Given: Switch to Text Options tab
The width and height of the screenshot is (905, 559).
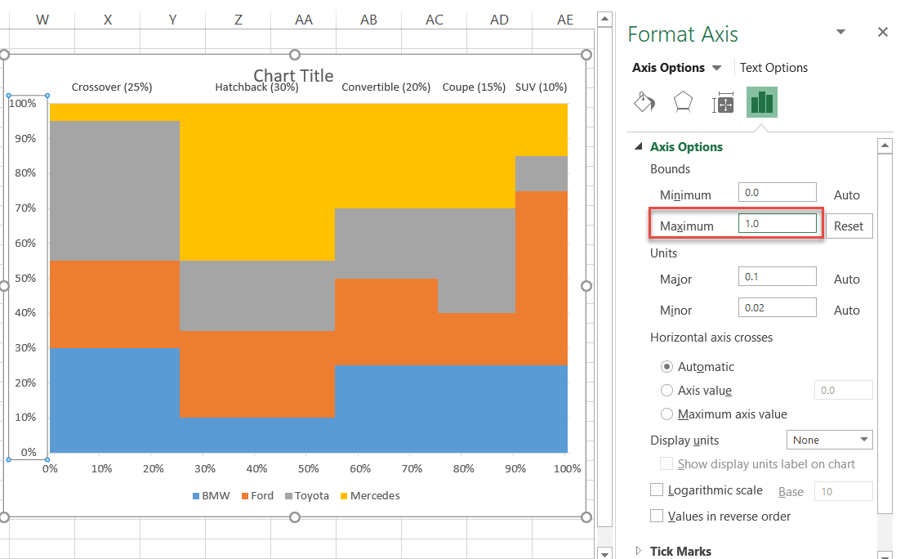Looking at the screenshot, I should pyautogui.click(x=773, y=68).
